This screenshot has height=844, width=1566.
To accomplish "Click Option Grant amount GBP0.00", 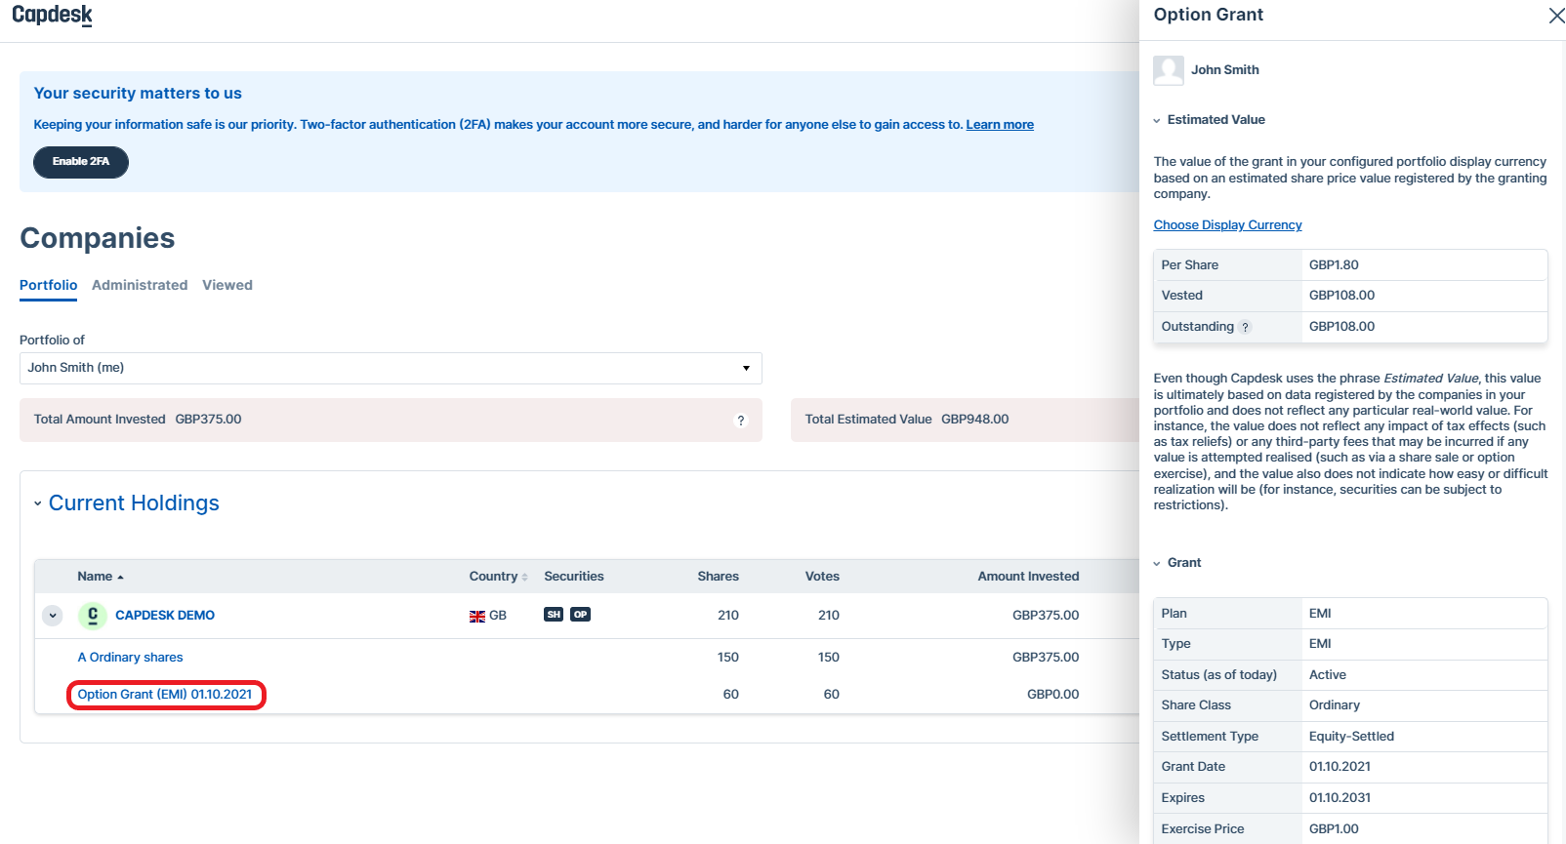I will tap(1052, 695).
